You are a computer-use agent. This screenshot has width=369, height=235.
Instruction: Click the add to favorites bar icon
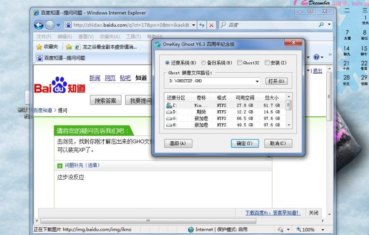pyautogui.click(x=69, y=47)
